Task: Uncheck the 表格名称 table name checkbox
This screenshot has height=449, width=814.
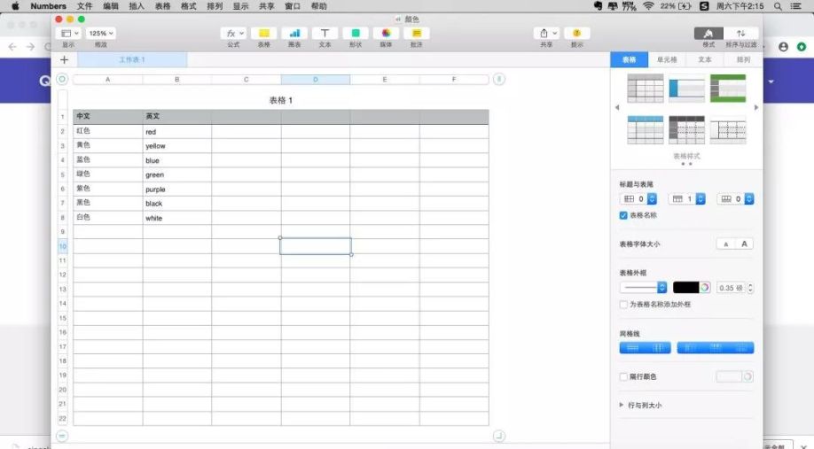Action: (623, 215)
